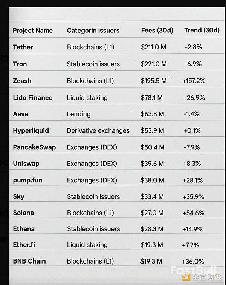Screen dimensions: 226x285
Task: Open the Uniswap project name
Action: point(26,164)
